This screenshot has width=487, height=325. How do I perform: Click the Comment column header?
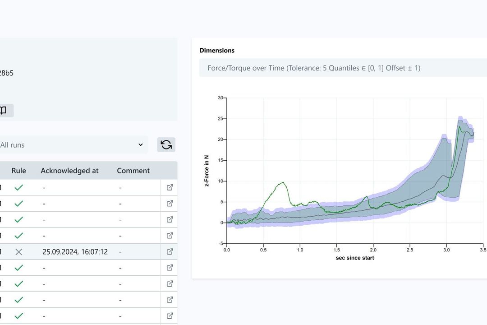pyautogui.click(x=133, y=171)
